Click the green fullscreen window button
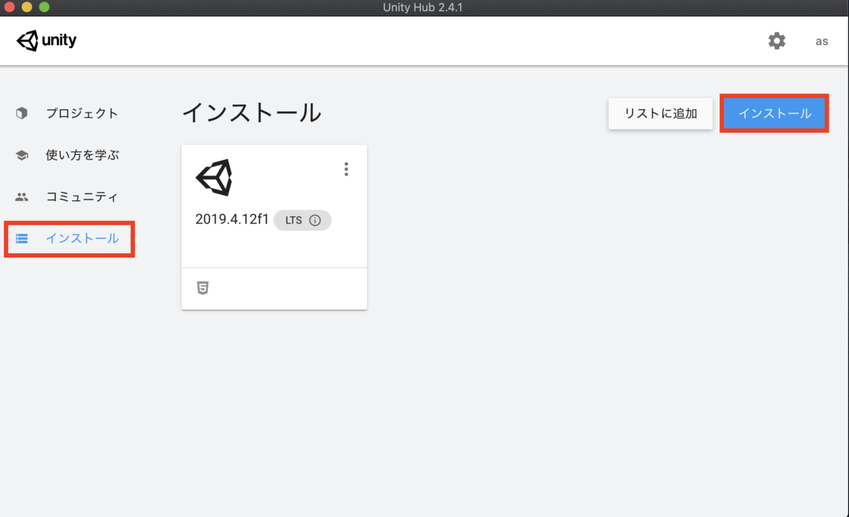 (x=44, y=7)
